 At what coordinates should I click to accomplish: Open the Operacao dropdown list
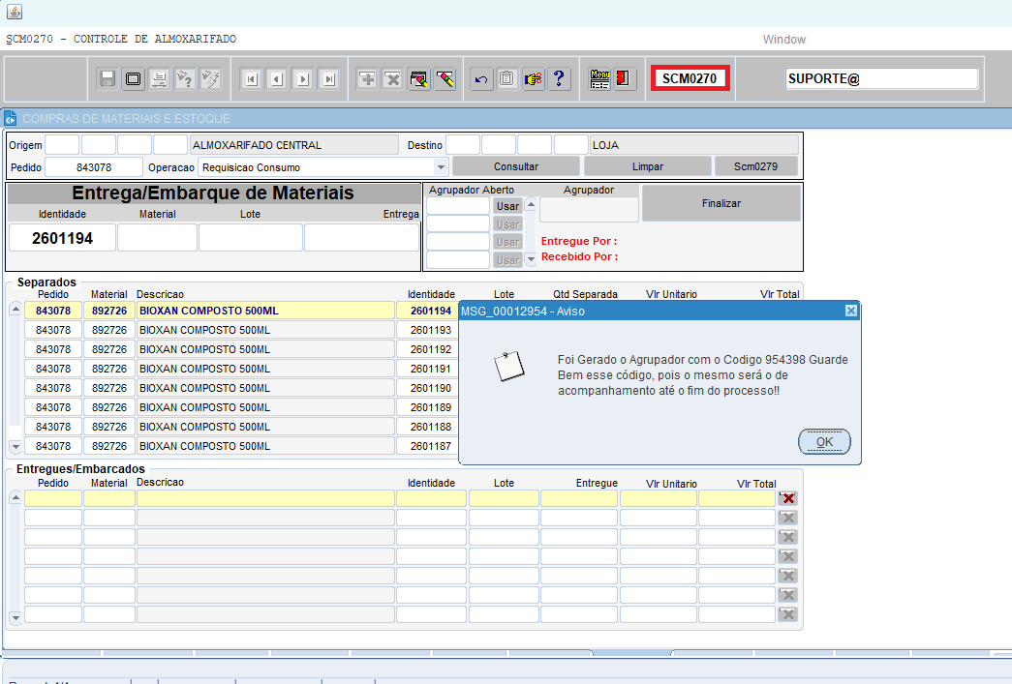click(442, 167)
